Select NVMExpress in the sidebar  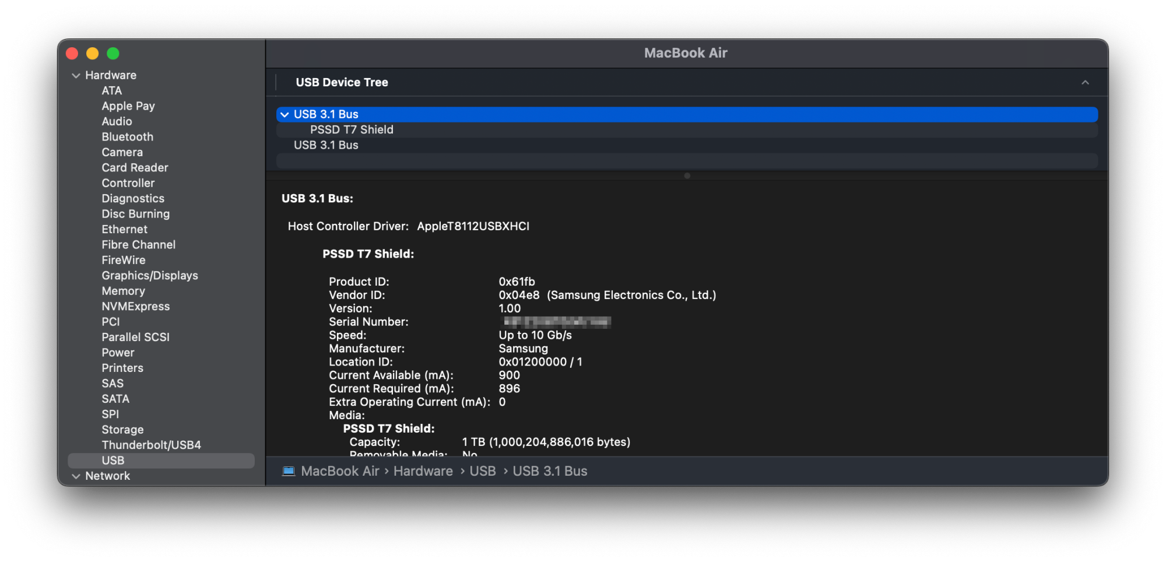click(x=136, y=307)
